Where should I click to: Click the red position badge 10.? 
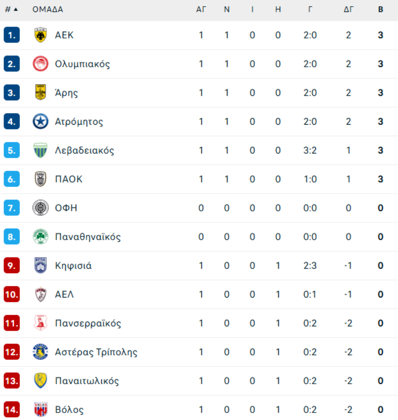[11, 294]
